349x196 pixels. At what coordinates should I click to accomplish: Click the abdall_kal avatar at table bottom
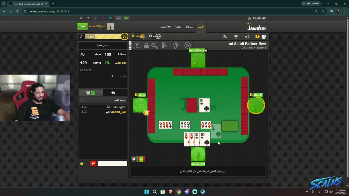(198, 154)
